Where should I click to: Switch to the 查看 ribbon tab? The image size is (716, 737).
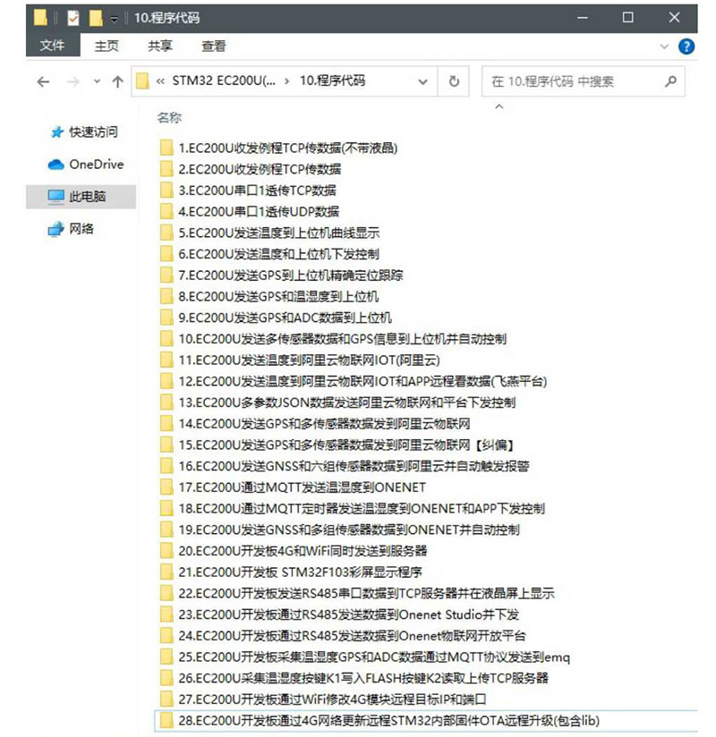214,47
